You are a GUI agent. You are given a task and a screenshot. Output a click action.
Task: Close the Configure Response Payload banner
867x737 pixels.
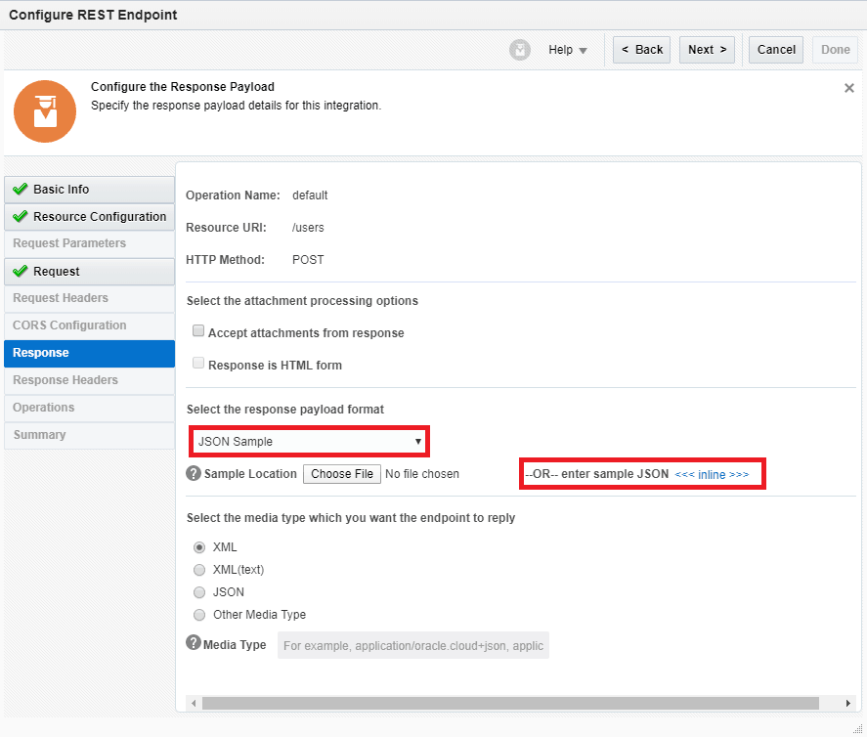(x=848, y=88)
